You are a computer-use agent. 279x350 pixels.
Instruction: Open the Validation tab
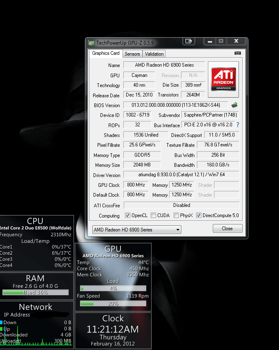click(154, 54)
